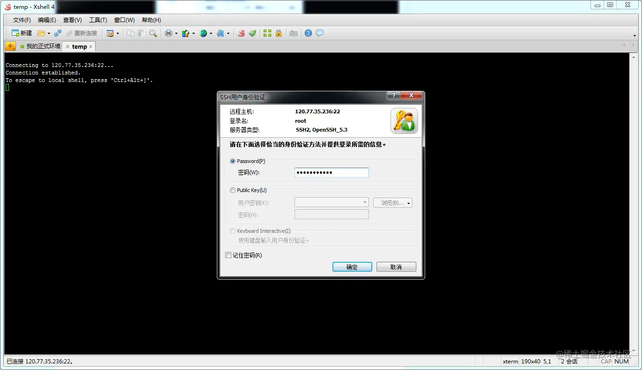This screenshot has width=642, height=370.
Task: Open the 文件(F) menu
Action: point(22,20)
